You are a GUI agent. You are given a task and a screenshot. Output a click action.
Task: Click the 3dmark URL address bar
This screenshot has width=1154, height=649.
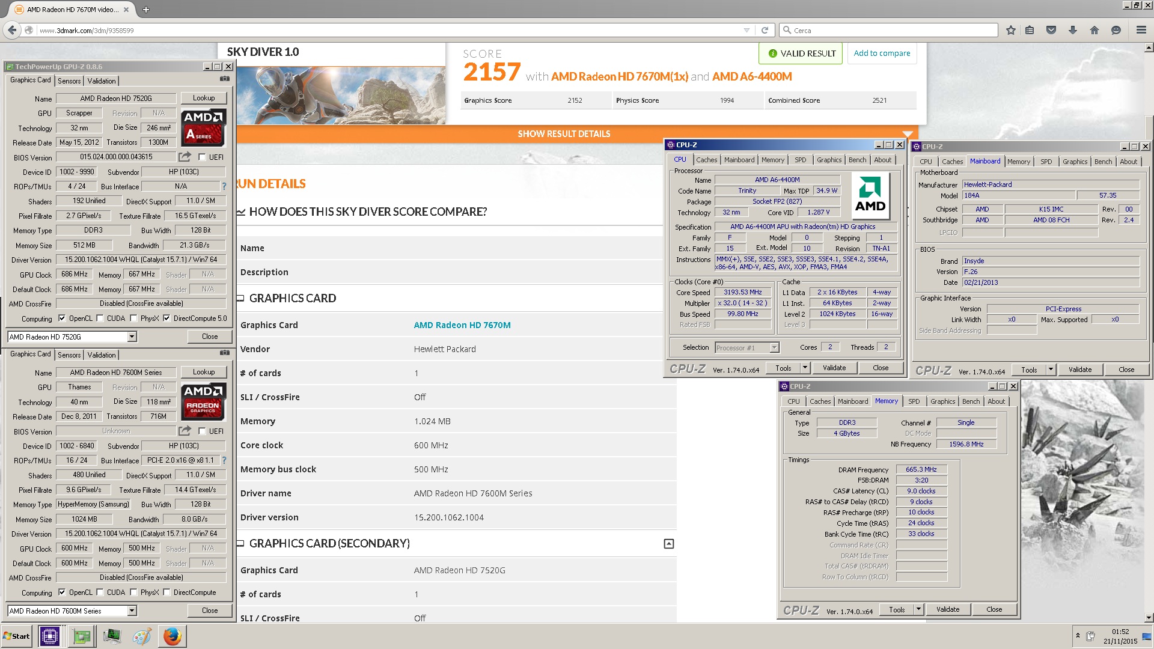point(385,30)
